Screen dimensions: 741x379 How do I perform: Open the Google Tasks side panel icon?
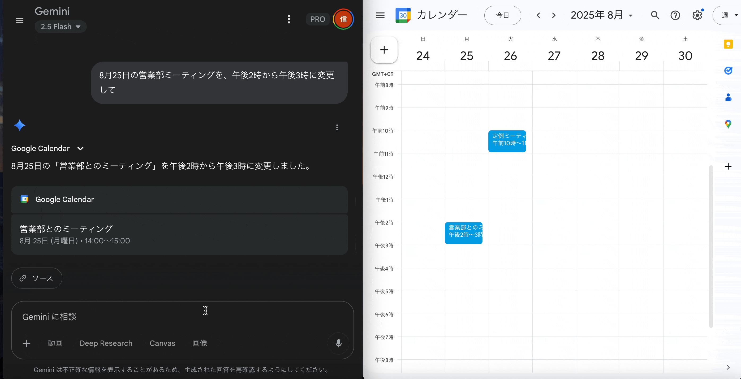pos(728,70)
